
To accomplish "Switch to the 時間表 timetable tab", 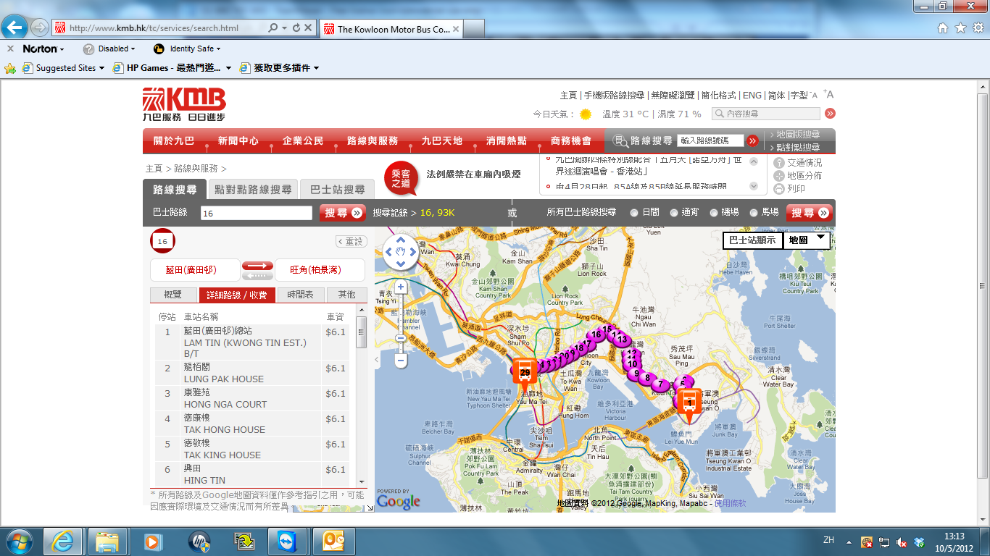I will [301, 295].
